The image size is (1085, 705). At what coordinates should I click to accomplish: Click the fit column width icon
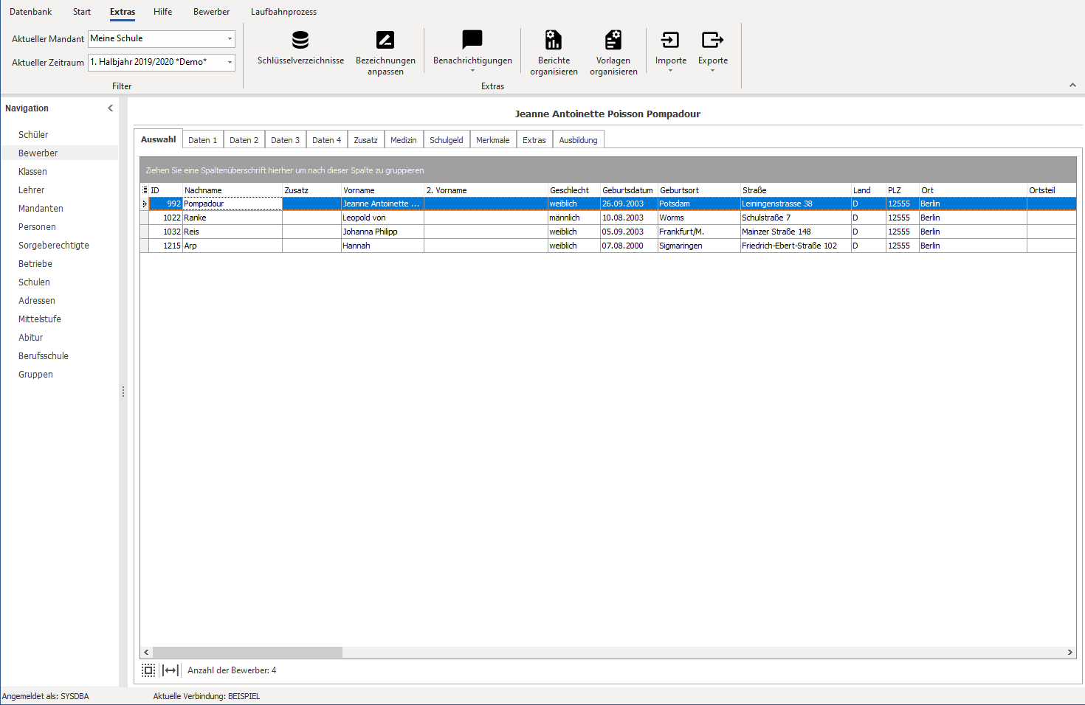pos(170,670)
